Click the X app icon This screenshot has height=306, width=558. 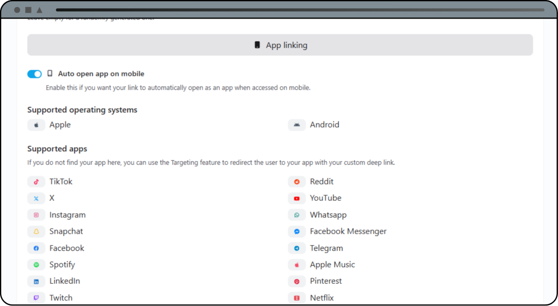coord(37,198)
